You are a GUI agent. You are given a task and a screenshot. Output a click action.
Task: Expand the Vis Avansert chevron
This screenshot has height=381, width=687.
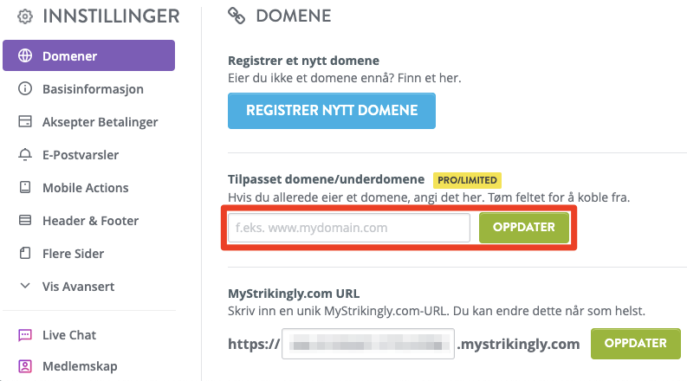click(25, 286)
